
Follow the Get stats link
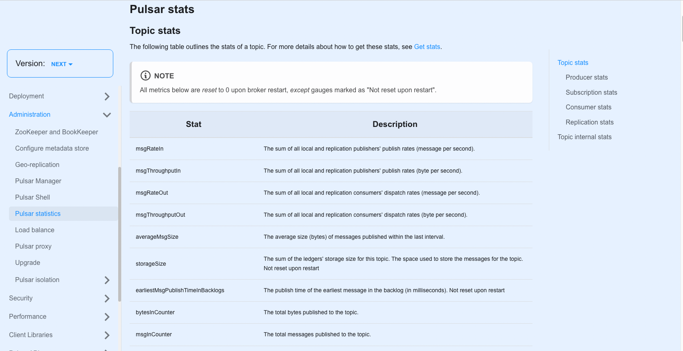(x=427, y=47)
